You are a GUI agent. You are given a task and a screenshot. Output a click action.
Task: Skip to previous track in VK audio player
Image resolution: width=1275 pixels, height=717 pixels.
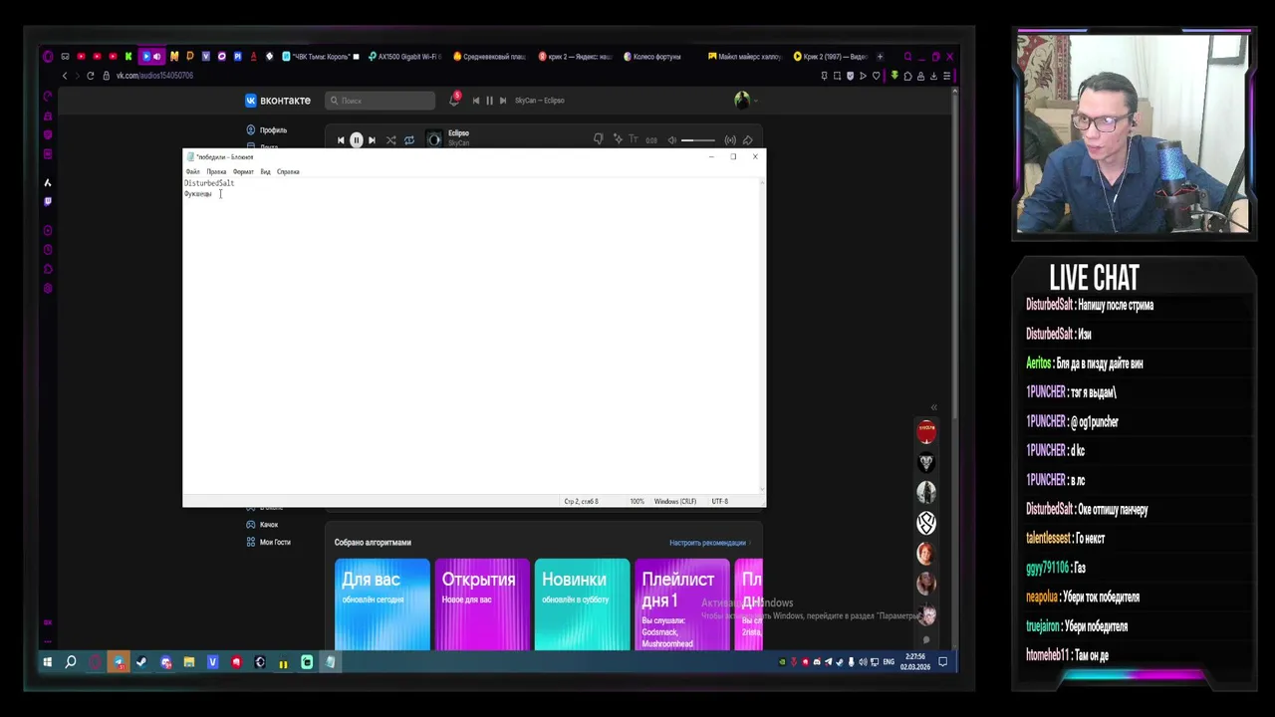(x=341, y=140)
